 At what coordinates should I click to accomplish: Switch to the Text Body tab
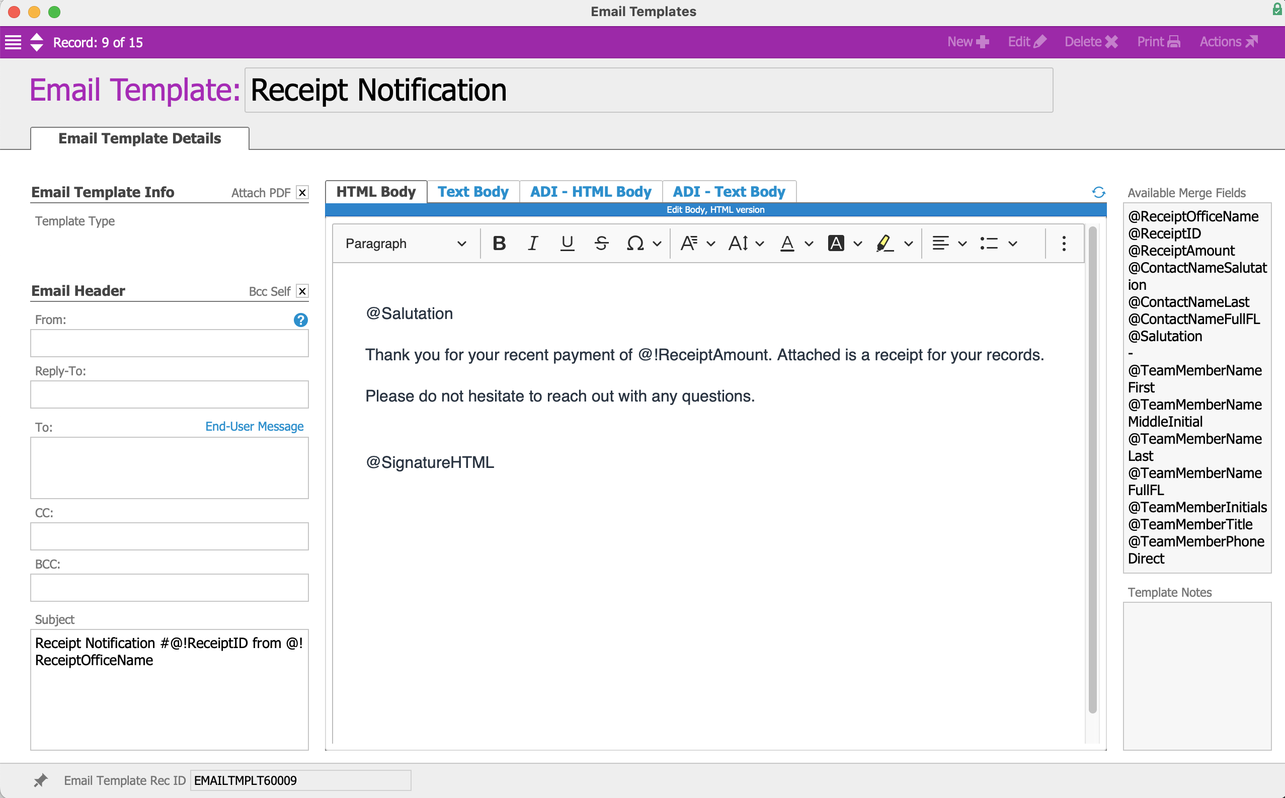point(473,192)
